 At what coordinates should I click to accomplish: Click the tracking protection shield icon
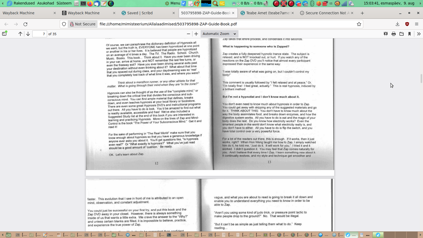64,24
